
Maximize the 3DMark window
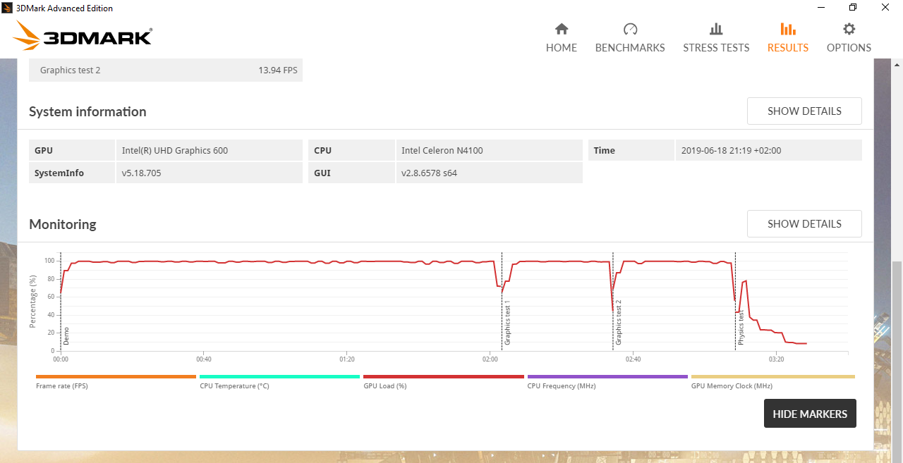853,8
